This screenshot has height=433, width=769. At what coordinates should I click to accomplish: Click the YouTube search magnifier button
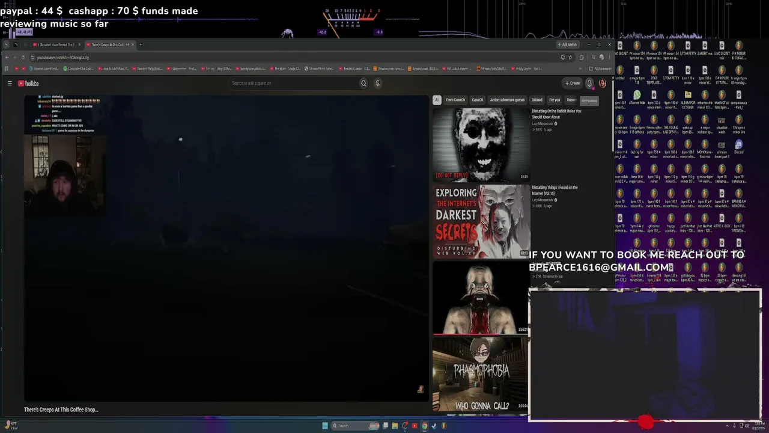[x=363, y=83]
